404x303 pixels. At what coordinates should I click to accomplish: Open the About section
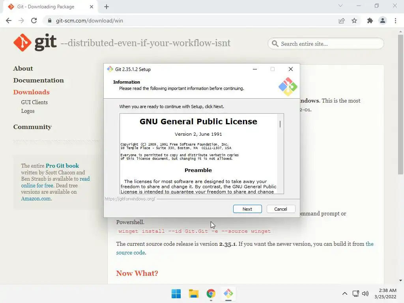pos(23,69)
